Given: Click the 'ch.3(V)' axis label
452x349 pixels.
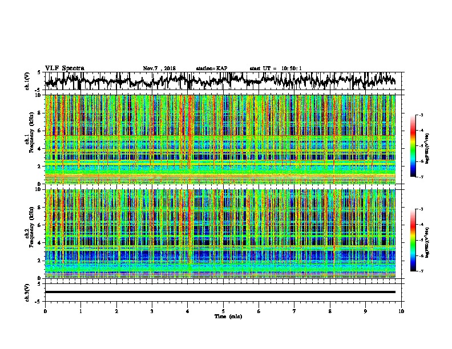Looking at the screenshot, I should point(27,293).
